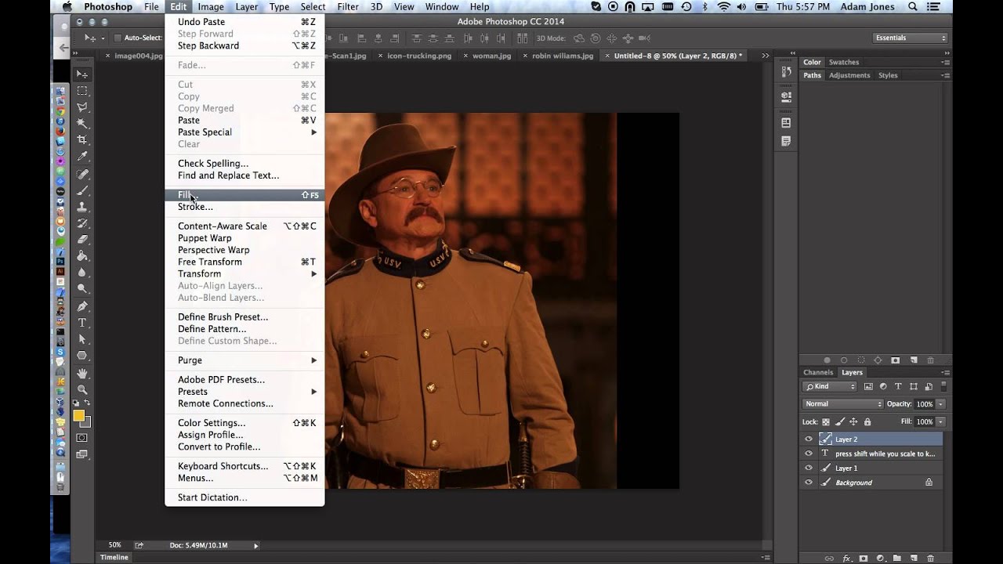Click the yellow foreground color swatch
This screenshot has height=564, width=1003.
tap(78, 416)
